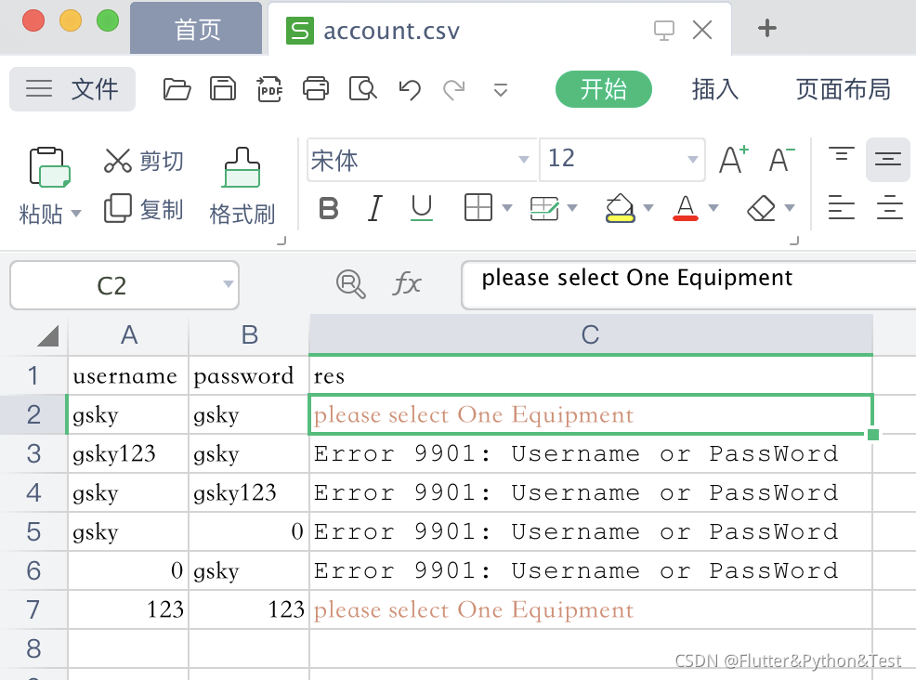Open the font name dropdown 宋体
Image resolution: width=916 pixels, height=680 pixels.
523,160
